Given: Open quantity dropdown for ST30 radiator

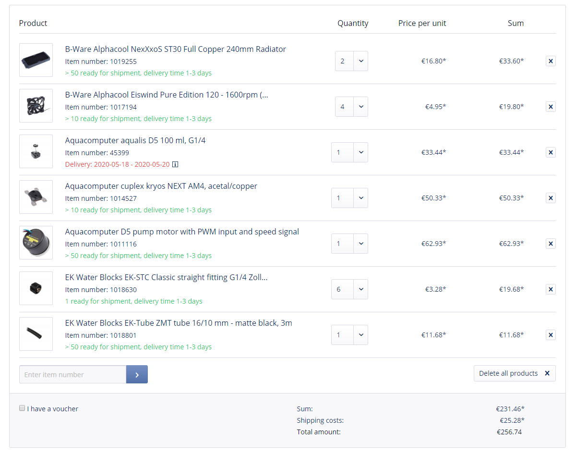Looking at the screenshot, I should (351, 61).
